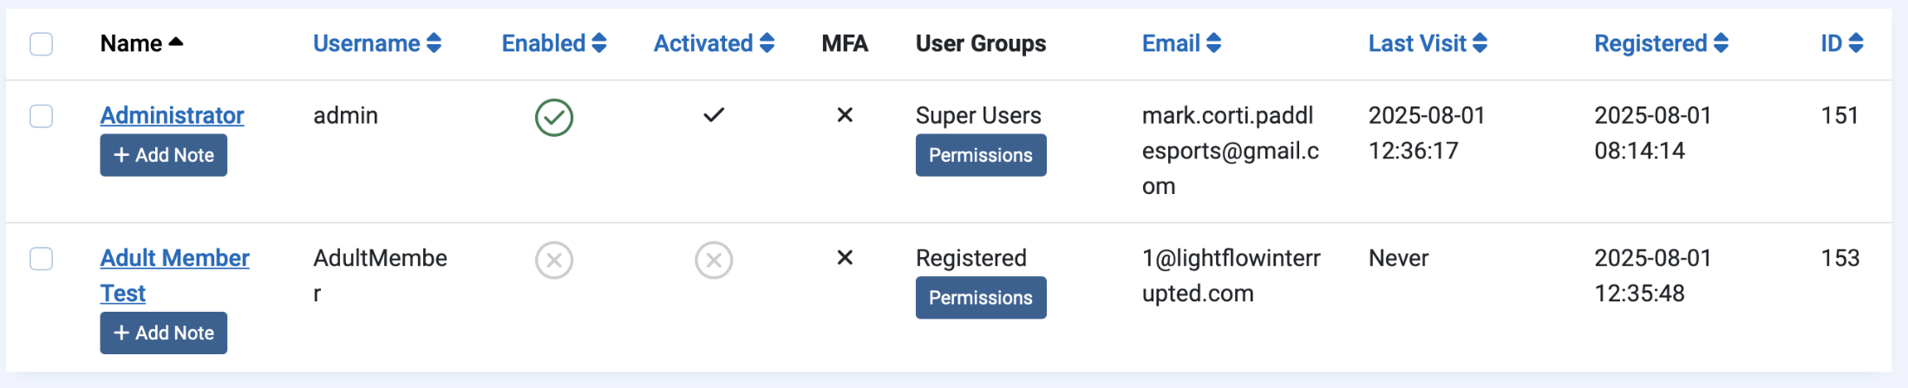Sort users by Last Visit header
Screen dimensions: 1908x388
(x=1428, y=43)
